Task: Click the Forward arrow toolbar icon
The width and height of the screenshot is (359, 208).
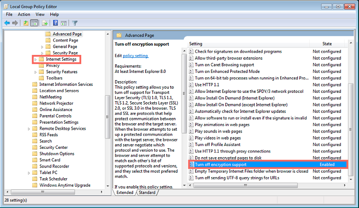Action: point(15,23)
